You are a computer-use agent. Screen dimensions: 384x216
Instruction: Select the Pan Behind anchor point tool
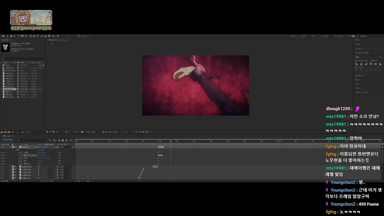coord(26,36)
